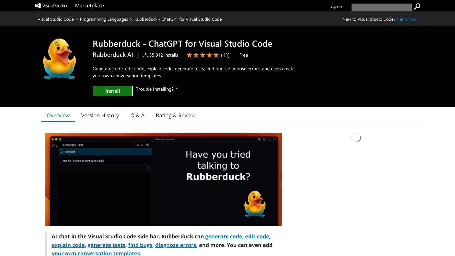Viewport: 455px width, 256px height.
Task: Open the Marketplace home link
Action: 89,6
